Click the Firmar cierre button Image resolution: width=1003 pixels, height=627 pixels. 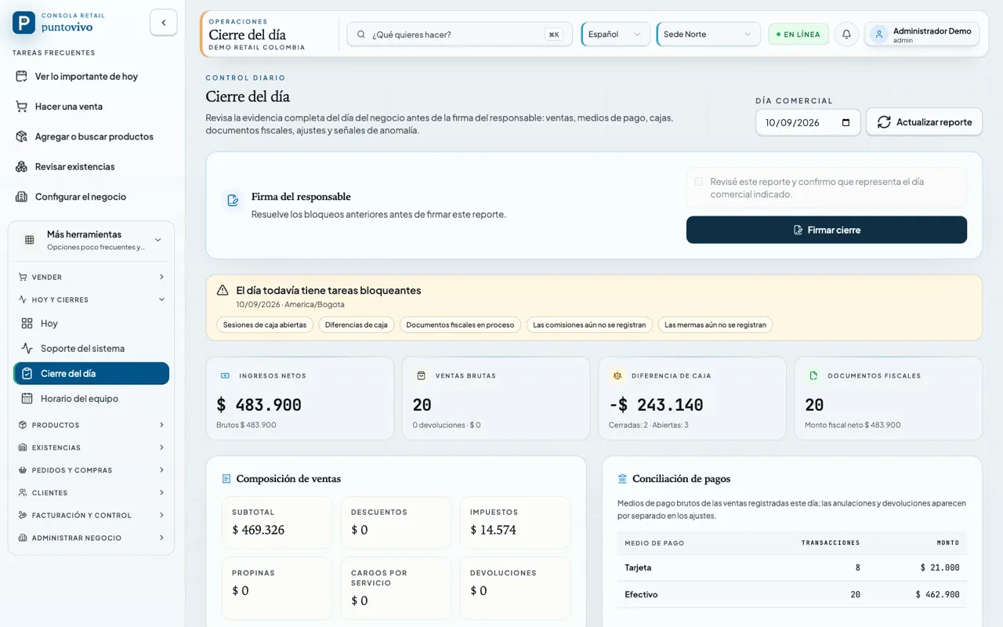click(827, 230)
